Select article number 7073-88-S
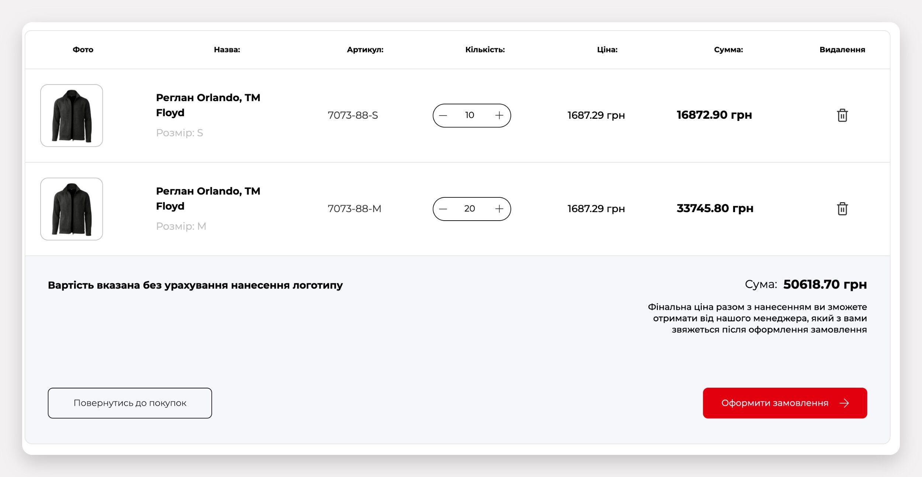 [353, 115]
